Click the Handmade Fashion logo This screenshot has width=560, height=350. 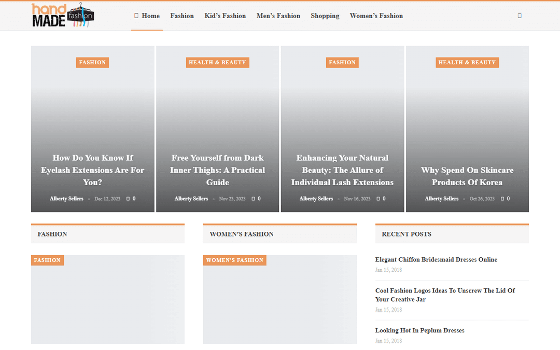(x=63, y=15)
